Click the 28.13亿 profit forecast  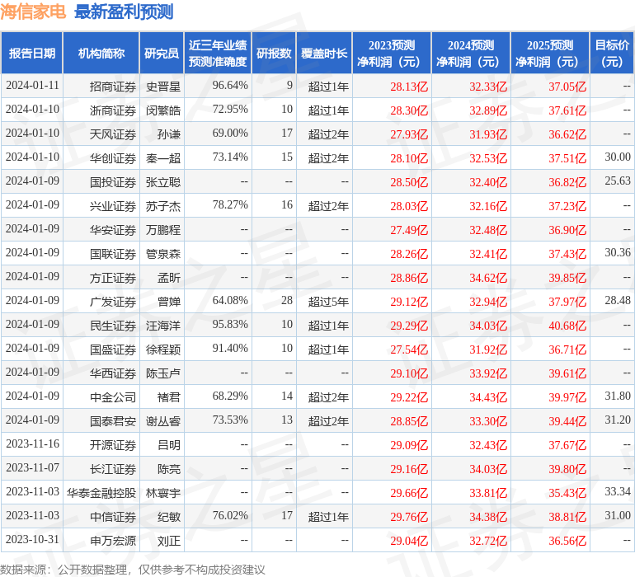click(x=409, y=87)
